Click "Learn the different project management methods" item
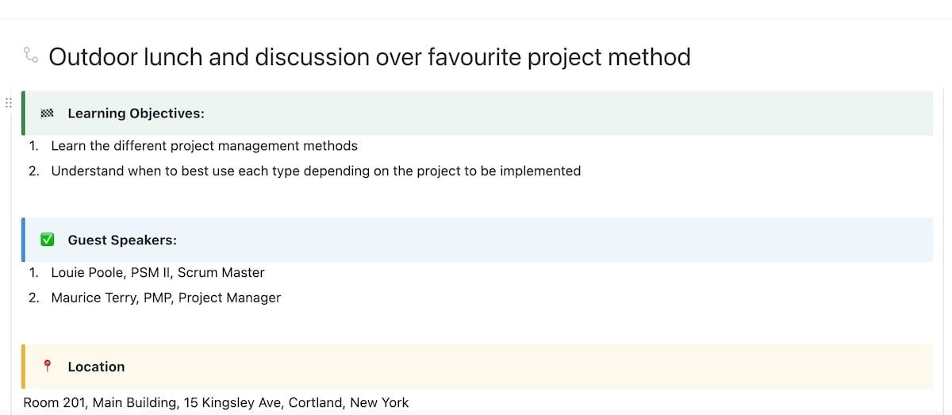 click(x=204, y=146)
